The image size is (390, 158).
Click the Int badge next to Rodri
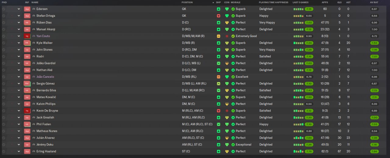(27, 57)
